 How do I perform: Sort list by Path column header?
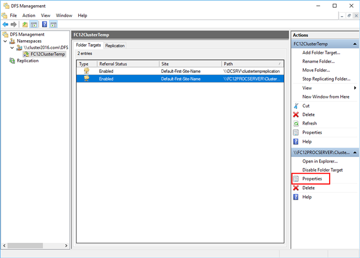(253, 64)
